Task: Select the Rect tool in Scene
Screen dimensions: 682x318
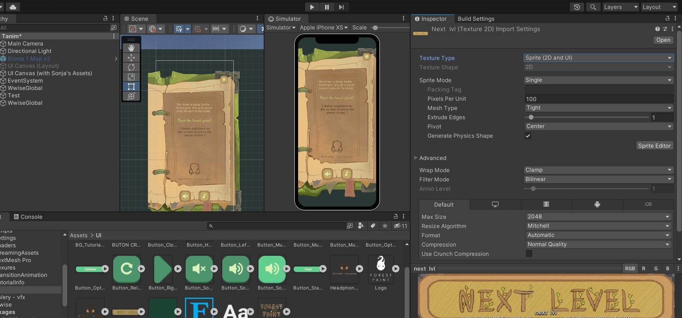Action: click(x=131, y=86)
